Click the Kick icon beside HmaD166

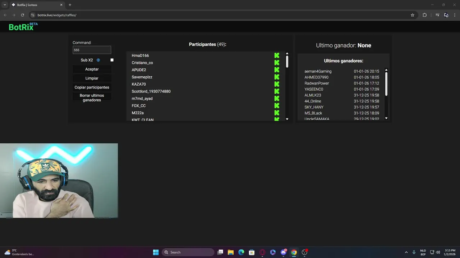click(277, 56)
